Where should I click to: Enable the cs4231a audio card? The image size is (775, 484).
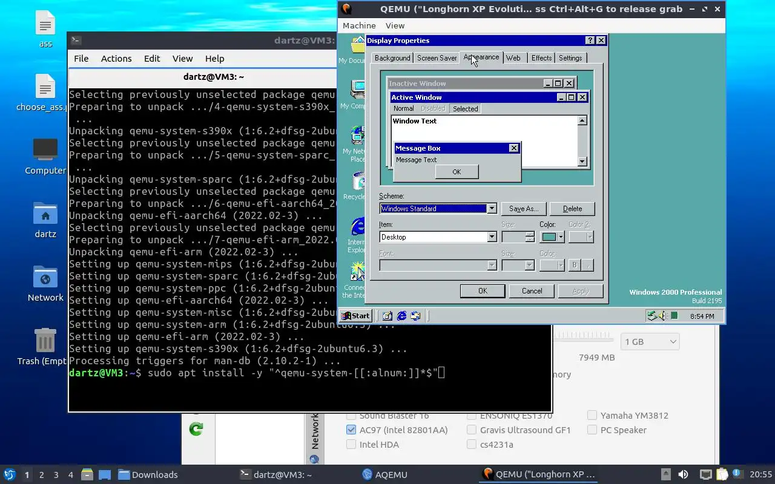[472, 445]
